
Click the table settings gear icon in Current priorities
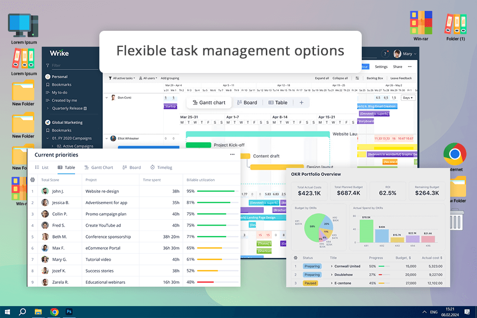(33, 180)
